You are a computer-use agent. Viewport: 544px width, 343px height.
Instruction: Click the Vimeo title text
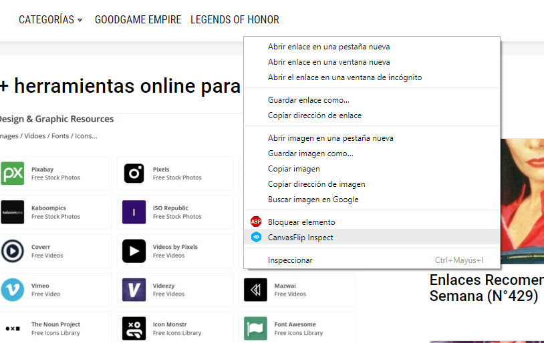coord(40,286)
